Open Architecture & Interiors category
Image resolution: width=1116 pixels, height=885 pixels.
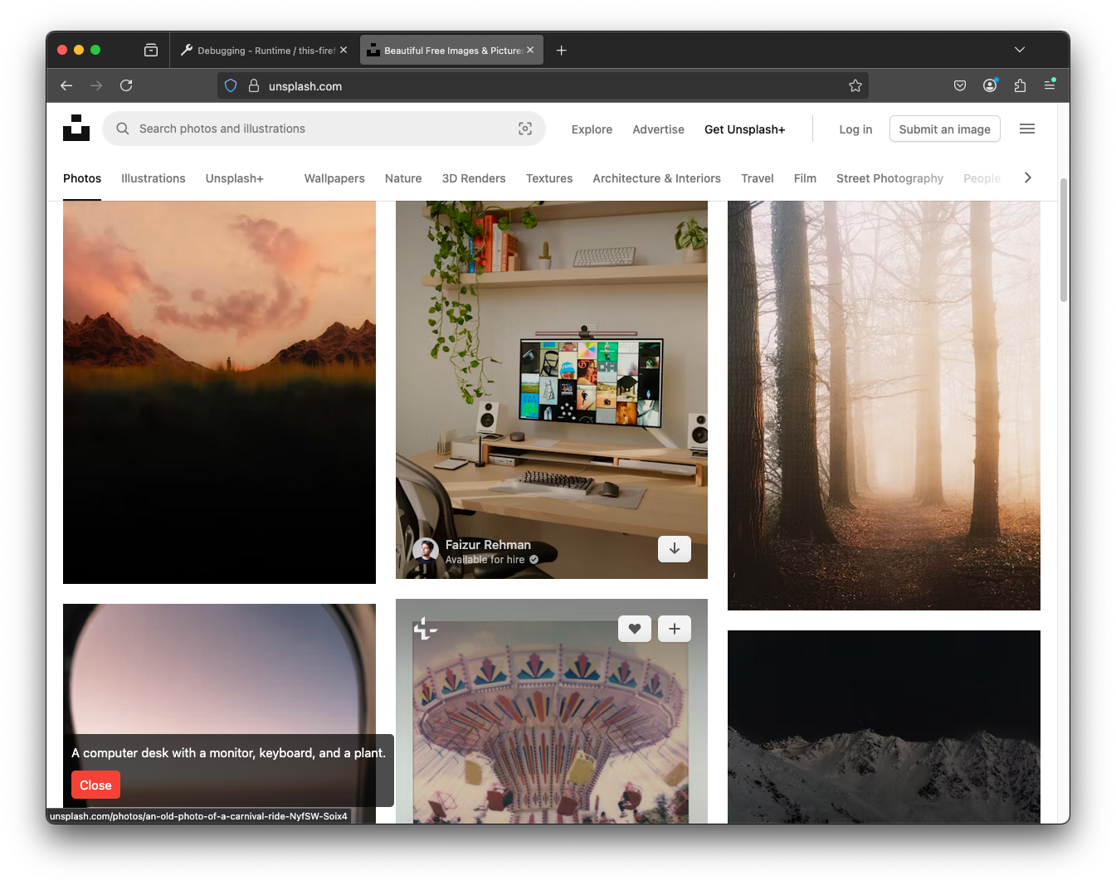656,178
